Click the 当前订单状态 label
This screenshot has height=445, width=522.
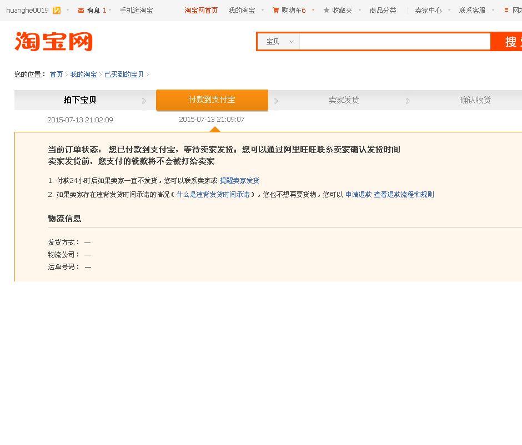pyautogui.click(x=75, y=150)
